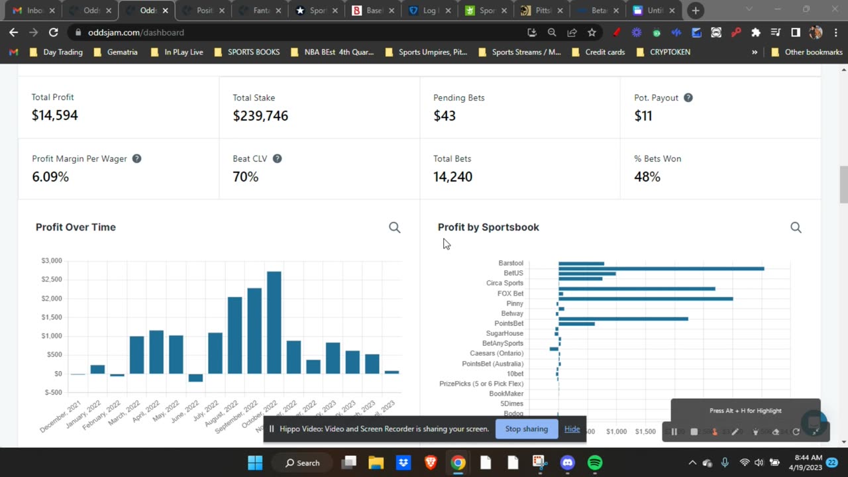
Task: Open the taskbar volume control
Action: (759, 462)
